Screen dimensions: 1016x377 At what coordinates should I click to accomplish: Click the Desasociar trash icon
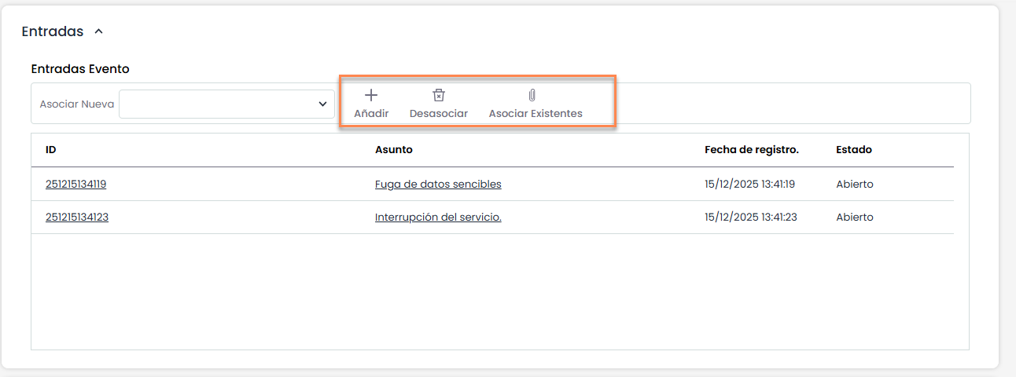point(439,96)
